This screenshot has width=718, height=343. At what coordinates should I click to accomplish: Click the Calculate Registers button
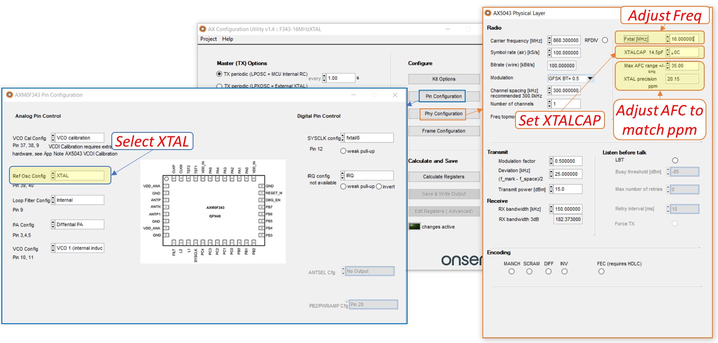pyautogui.click(x=443, y=177)
